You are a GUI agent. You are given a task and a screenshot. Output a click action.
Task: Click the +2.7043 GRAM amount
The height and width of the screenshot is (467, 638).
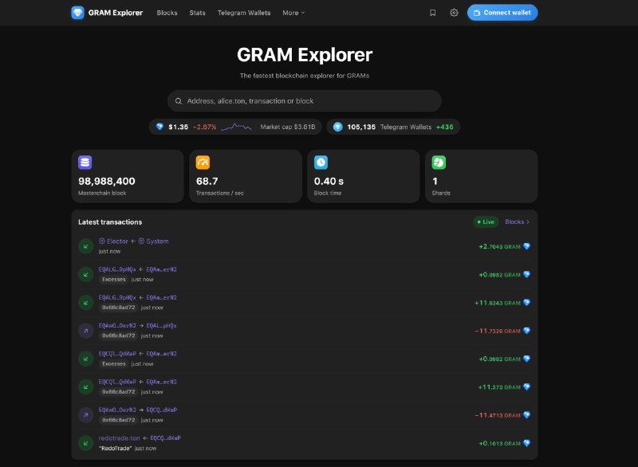click(x=500, y=246)
